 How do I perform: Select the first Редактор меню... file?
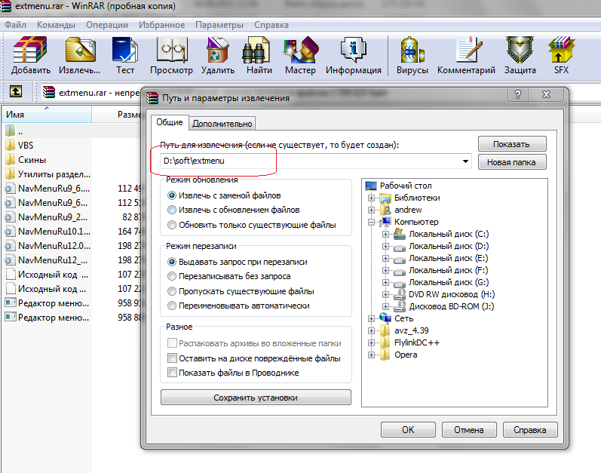pos(48,303)
